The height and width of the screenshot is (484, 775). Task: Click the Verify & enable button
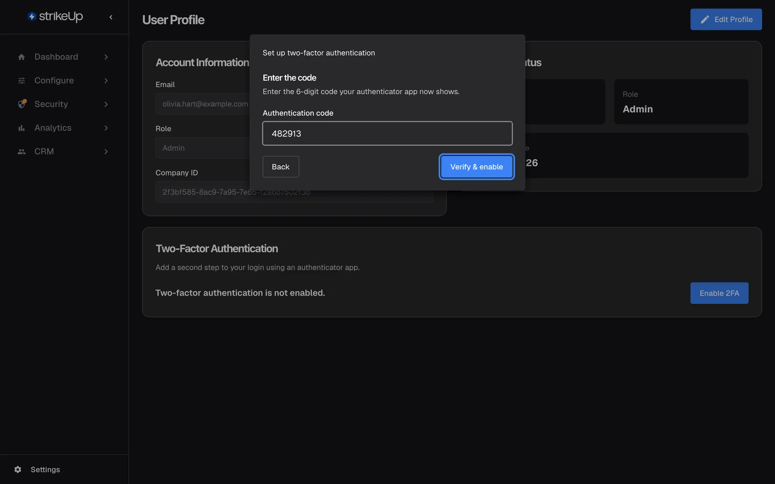[x=477, y=166]
